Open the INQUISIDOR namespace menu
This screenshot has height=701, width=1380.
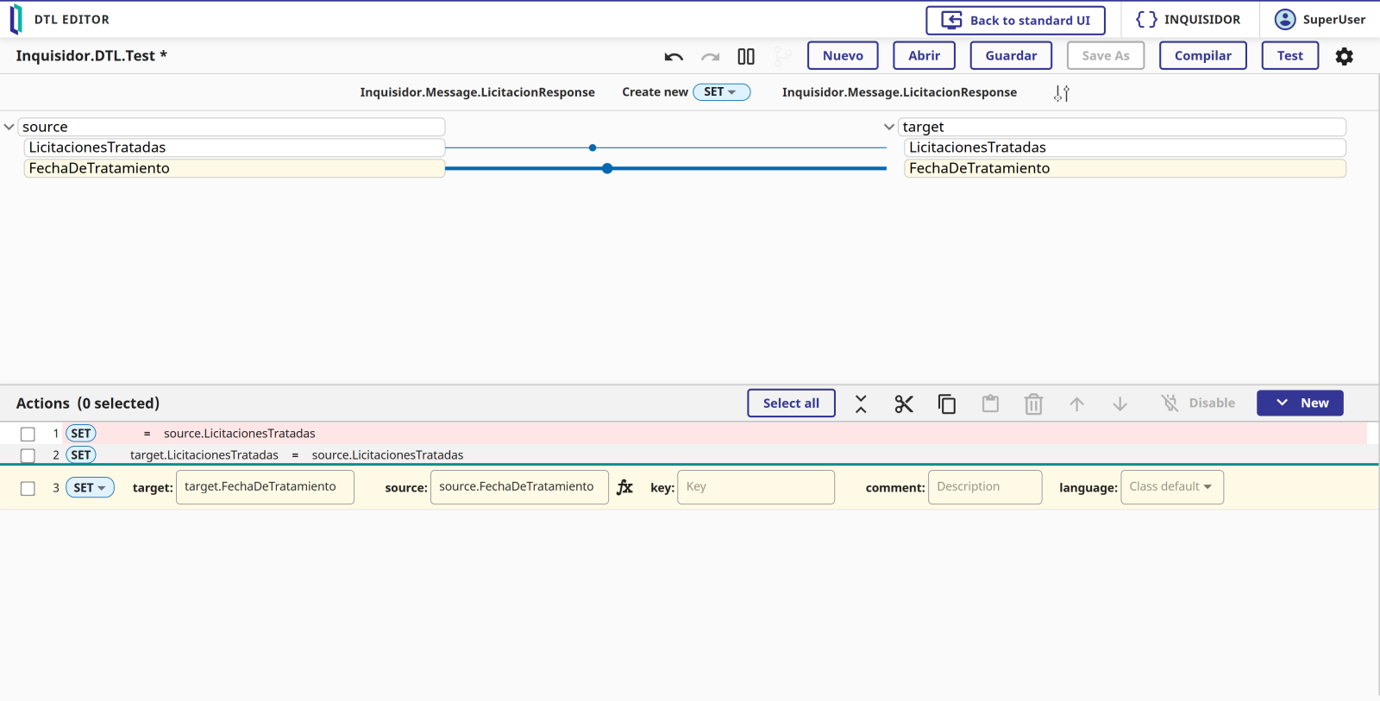[1189, 20]
